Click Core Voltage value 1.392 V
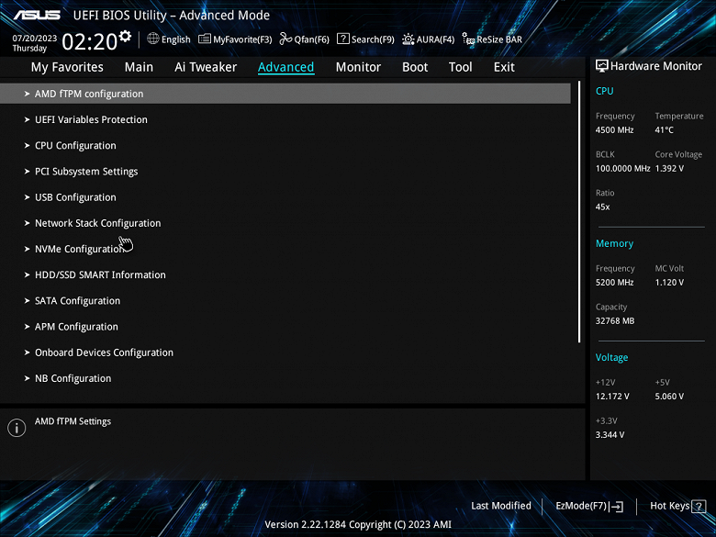This screenshot has width=716, height=537. pyautogui.click(x=669, y=169)
